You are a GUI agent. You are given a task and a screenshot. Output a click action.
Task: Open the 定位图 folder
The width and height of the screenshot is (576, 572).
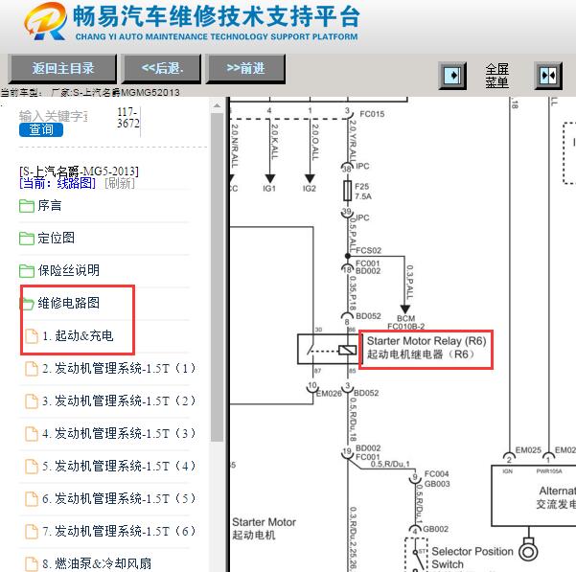coord(56,238)
